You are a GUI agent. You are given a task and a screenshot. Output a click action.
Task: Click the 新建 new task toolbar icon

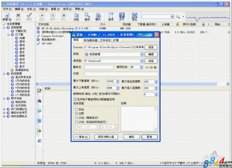7,17
